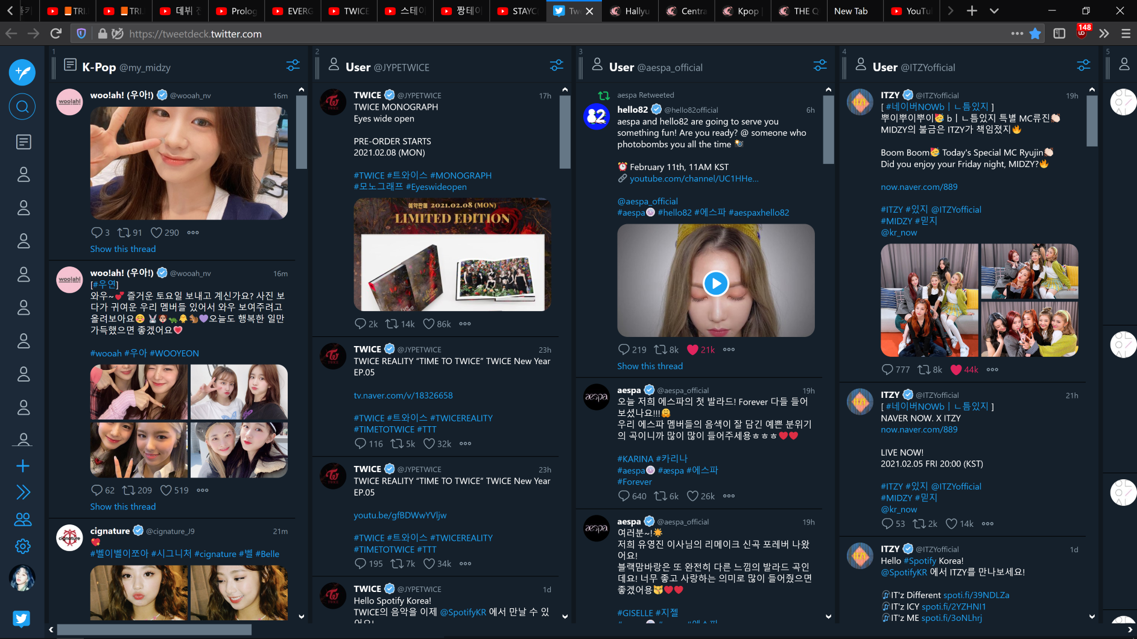Click the horizontal scrollbar at bottom
Screen dimensions: 1137x639
point(154,629)
